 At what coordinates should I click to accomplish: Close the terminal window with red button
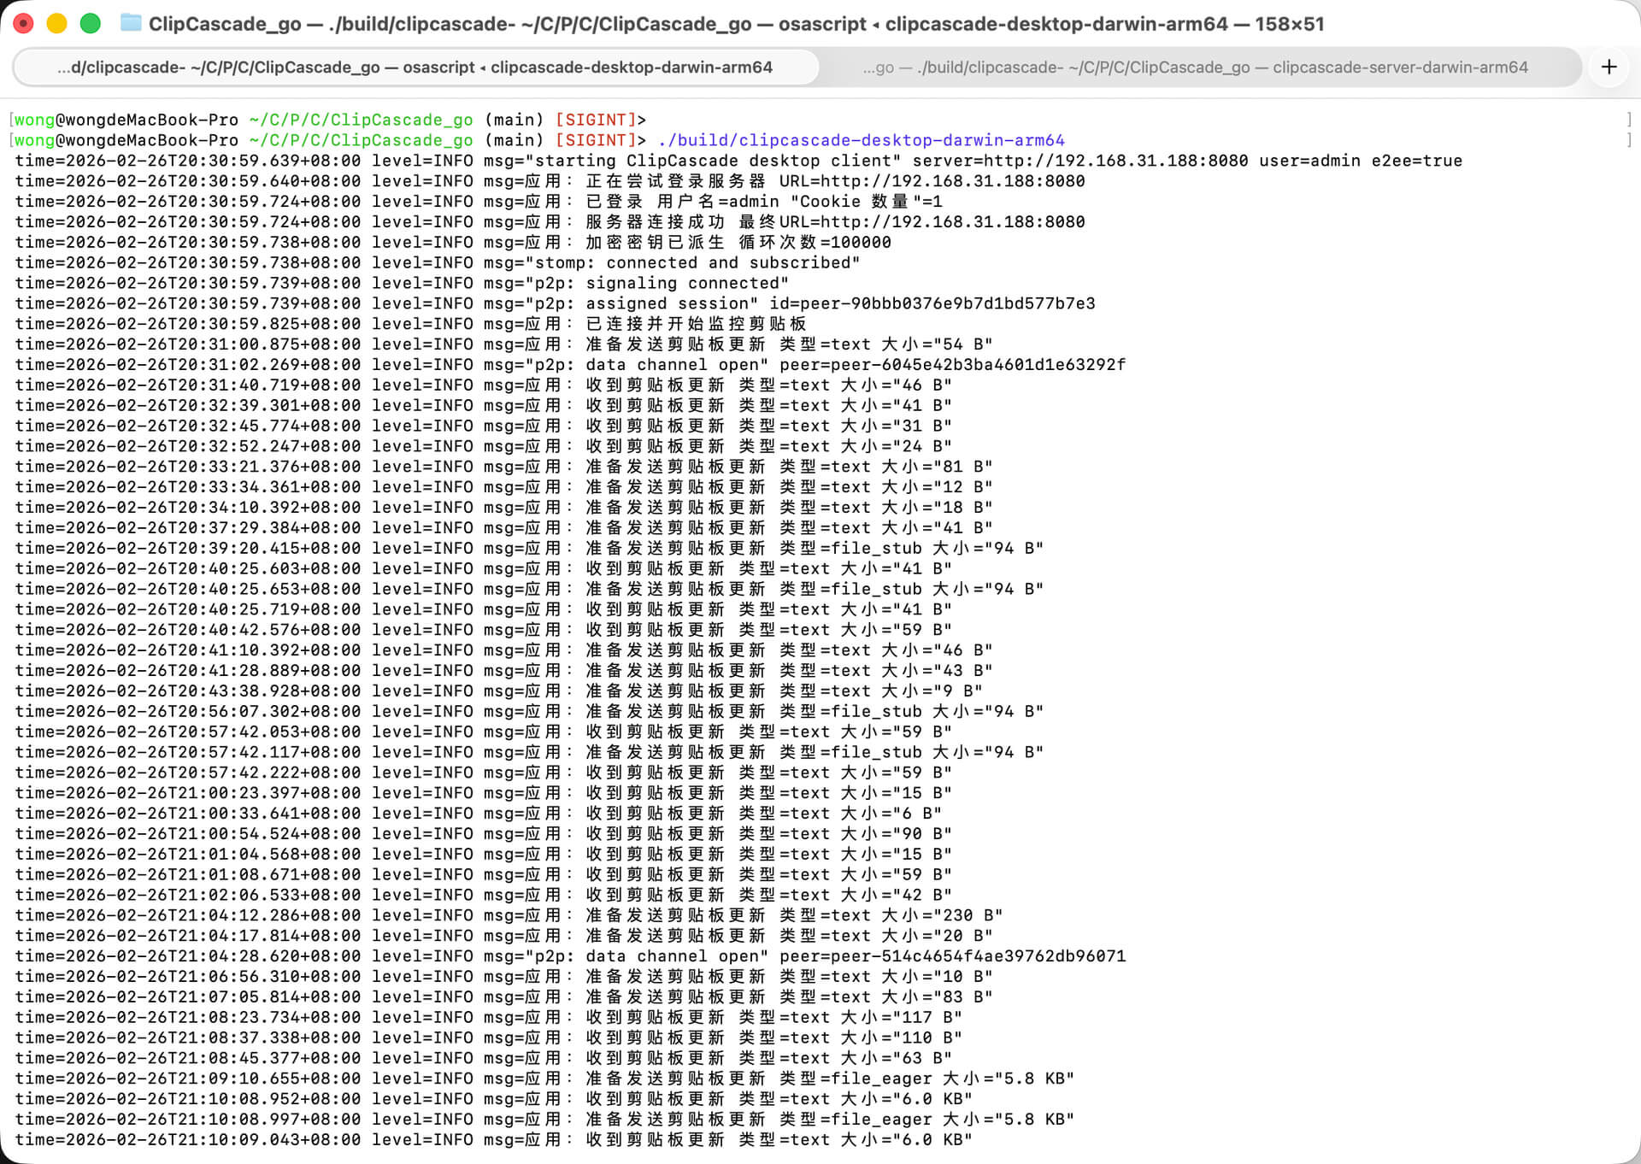pos(24,23)
